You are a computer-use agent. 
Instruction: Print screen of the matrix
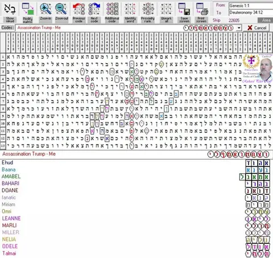tap(201, 12)
